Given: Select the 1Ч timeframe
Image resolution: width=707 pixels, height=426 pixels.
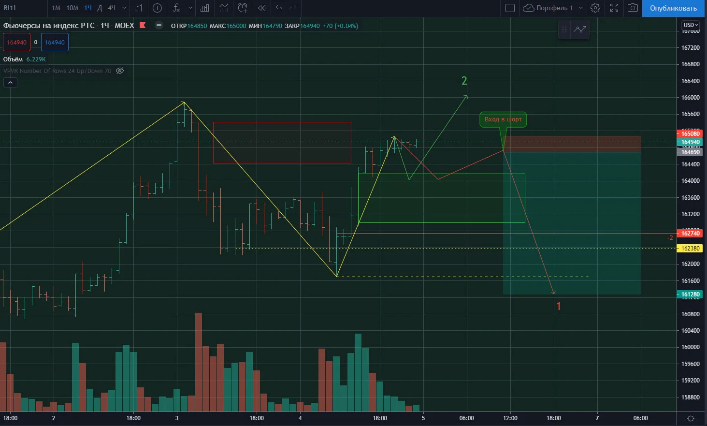Looking at the screenshot, I should tap(88, 8).
